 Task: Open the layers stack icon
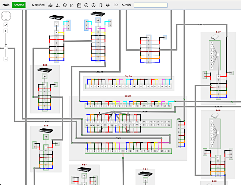pyautogui.click(x=64, y=5)
